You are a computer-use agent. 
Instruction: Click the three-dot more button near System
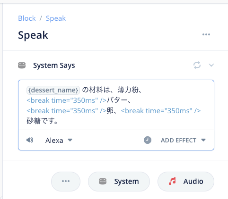[66, 181]
